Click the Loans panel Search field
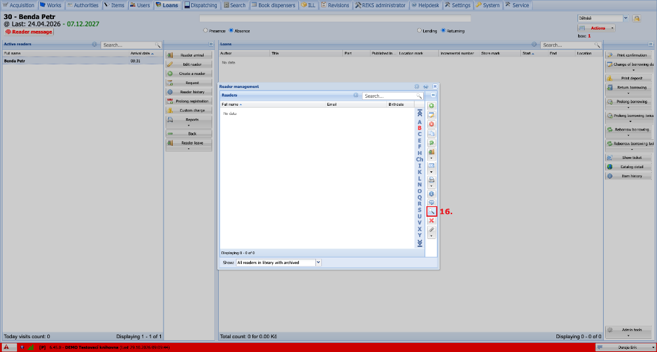Image resolution: width=657 pixels, height=352 pixels. coord(571,45)
